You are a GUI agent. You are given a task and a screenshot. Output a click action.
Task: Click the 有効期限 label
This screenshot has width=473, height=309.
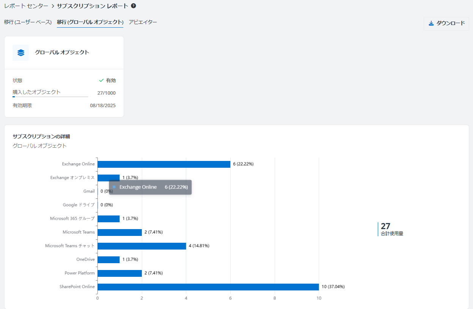(22, 106)
